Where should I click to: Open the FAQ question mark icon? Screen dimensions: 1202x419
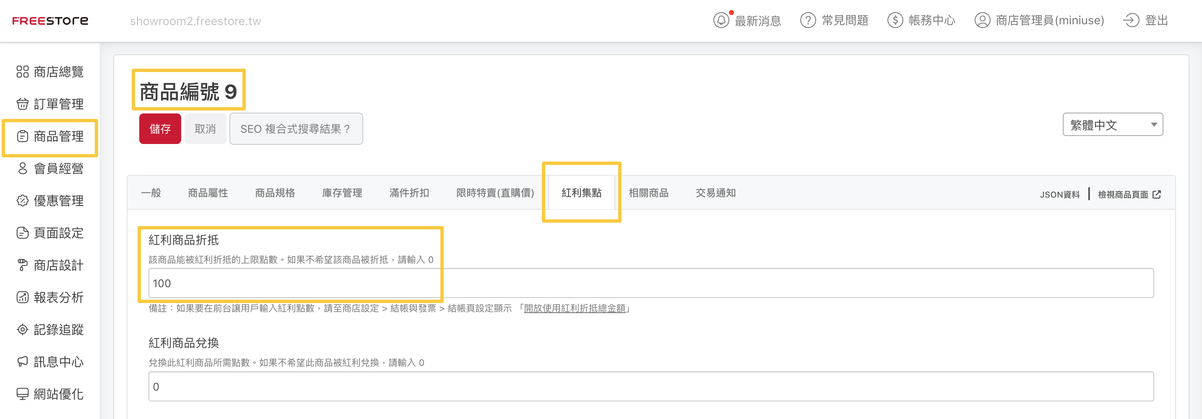(x=808, y=21)
